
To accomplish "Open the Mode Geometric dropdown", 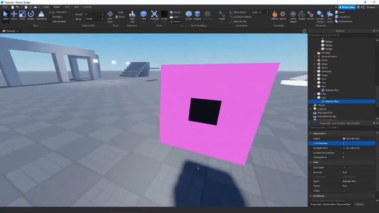I will [x=62, y=12].
